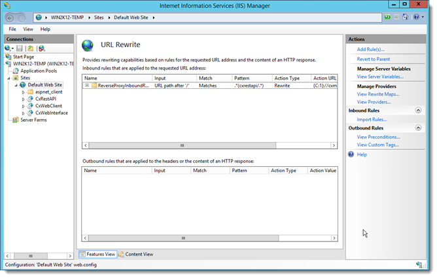This screenshot has width=437, height=278.
Task: Open the Help menu
Action: [45, 29]
